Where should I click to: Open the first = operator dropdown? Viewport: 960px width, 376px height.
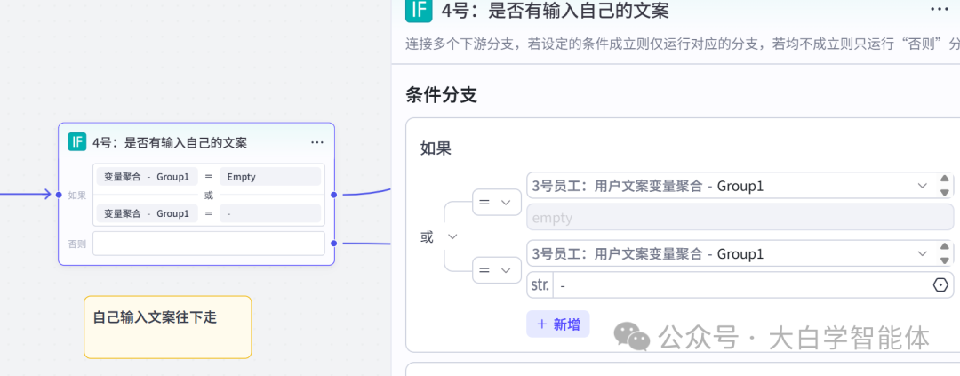tap(497, 202)
